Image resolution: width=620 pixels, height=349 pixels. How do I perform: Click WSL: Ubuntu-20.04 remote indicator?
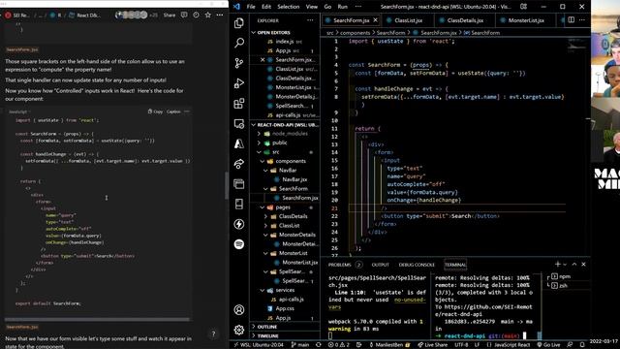[x=259, y=345]
